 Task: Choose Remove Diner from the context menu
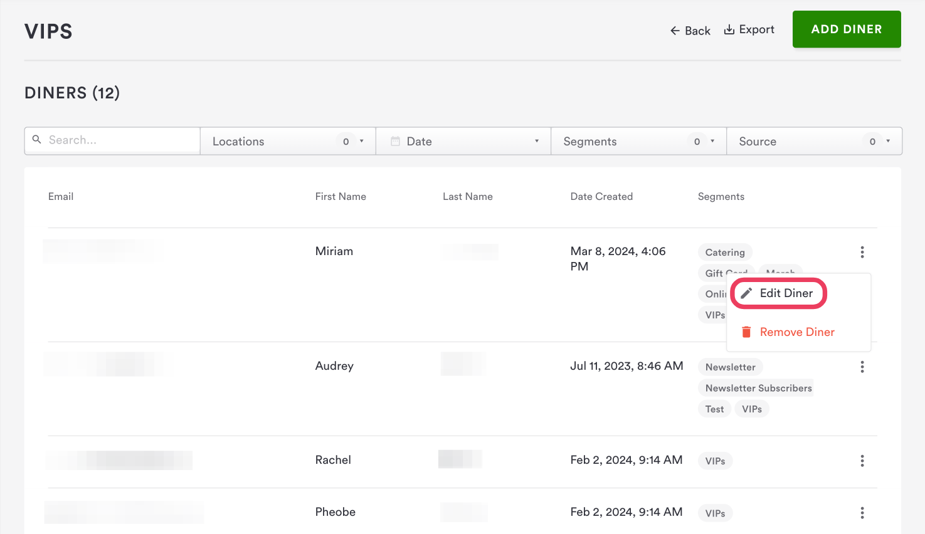pyautogui.click(x=797, y=332)
